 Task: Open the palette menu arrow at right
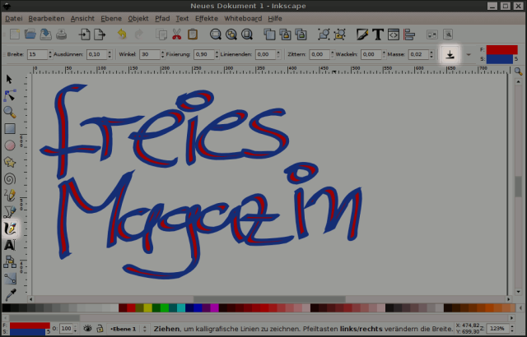(520, 307)
